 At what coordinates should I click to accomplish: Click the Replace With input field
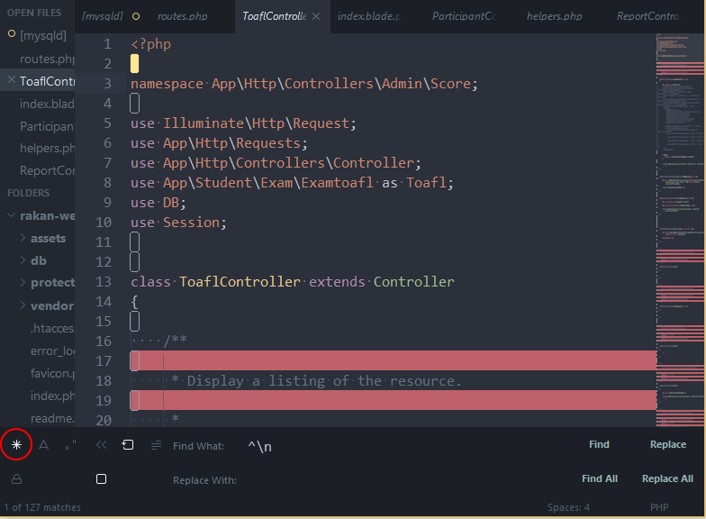point(405,480)
